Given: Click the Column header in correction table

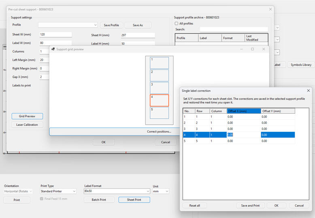Looking at the screenshot, I should pos(218,111).
